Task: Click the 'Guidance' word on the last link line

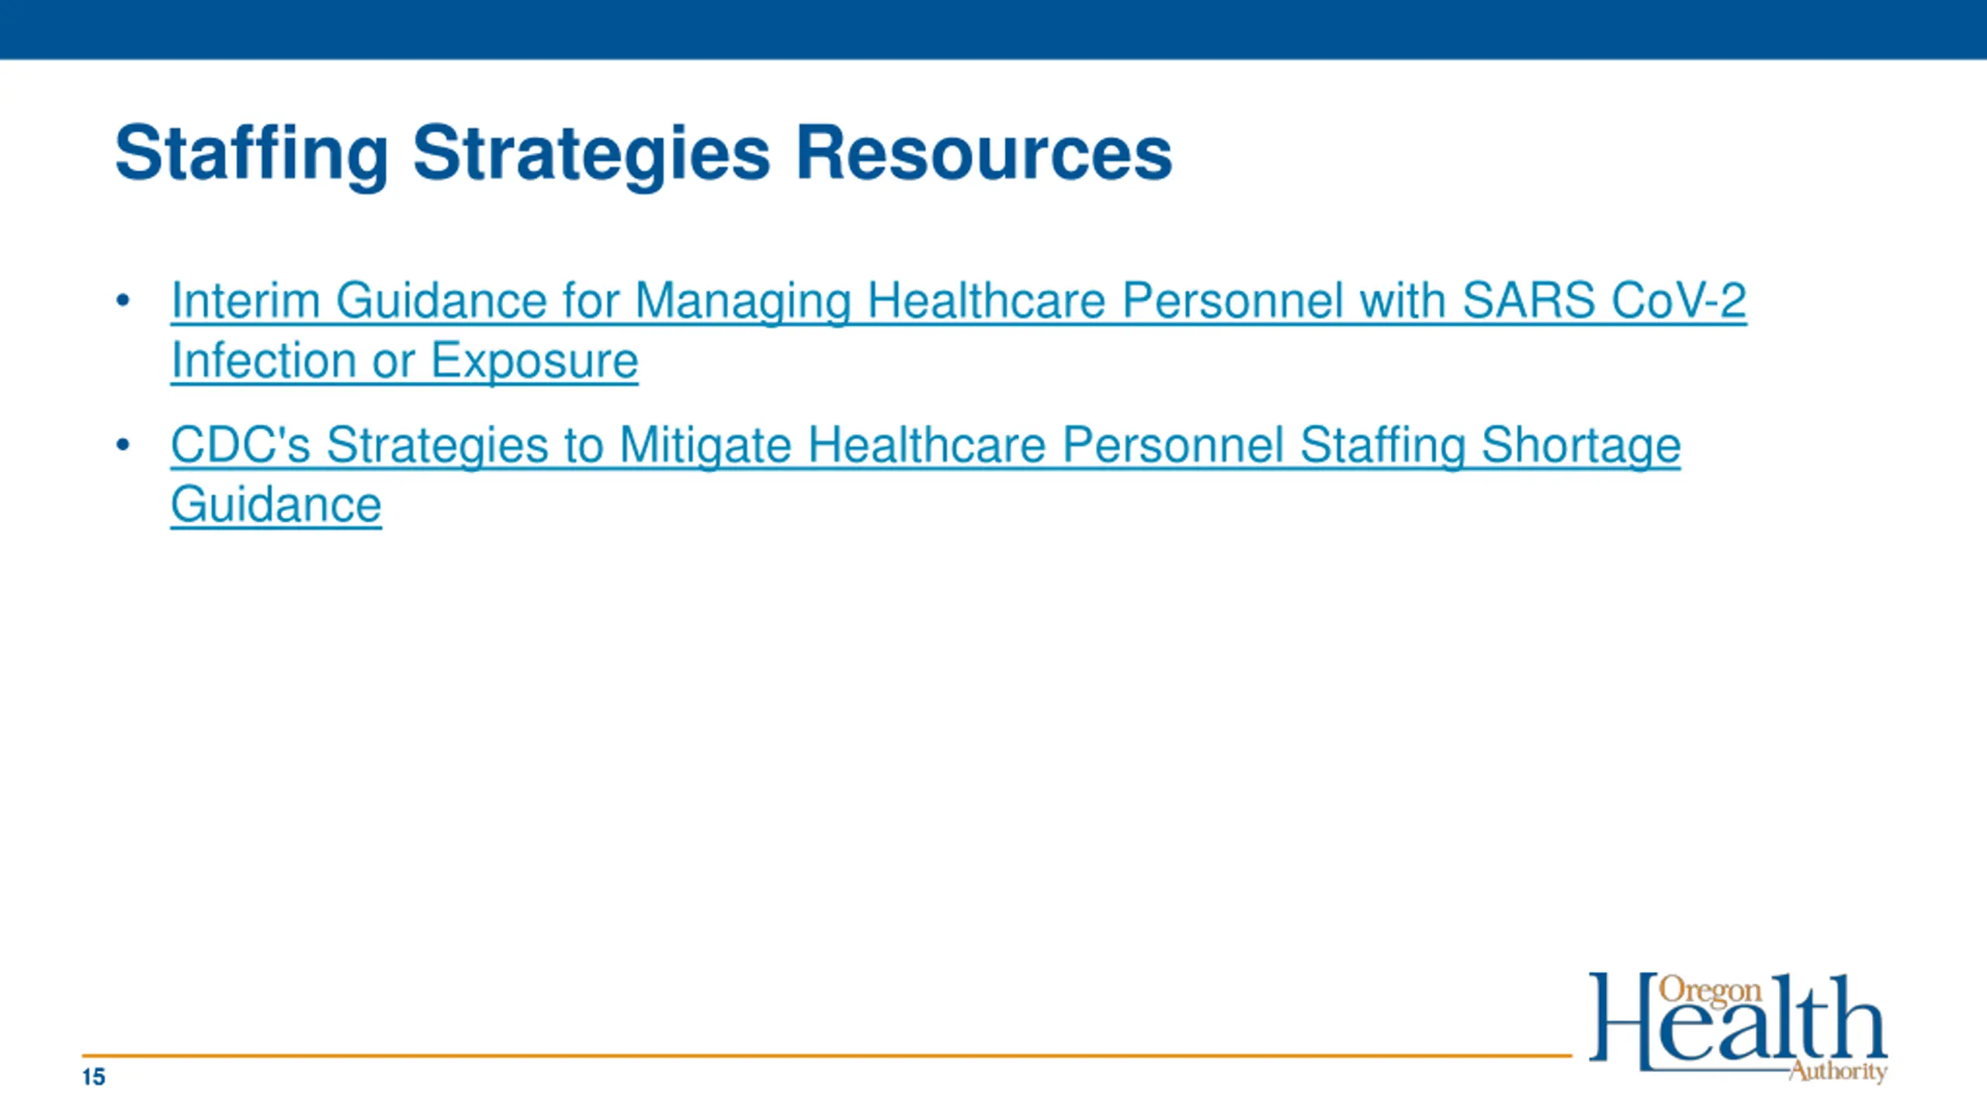Action: 276,505
